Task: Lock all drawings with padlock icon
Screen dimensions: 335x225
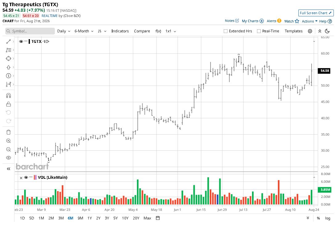Action: 8,104
